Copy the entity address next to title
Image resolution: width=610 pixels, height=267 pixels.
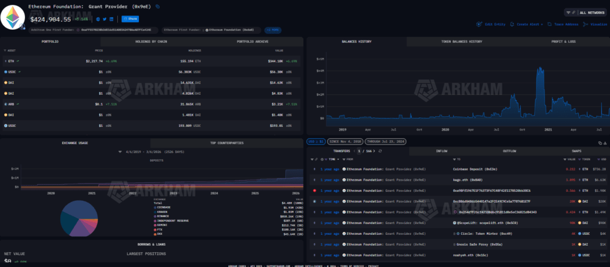click(x=158, y=6)
